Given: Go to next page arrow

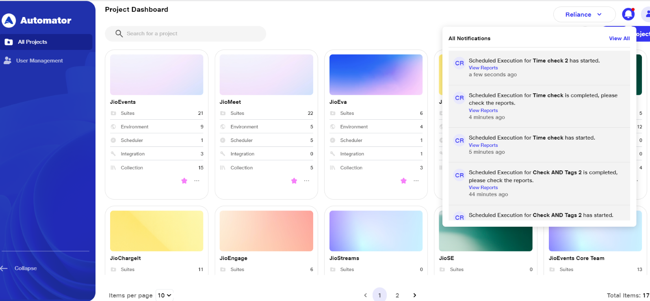Looking at the screenshot, I should [415, 295].
